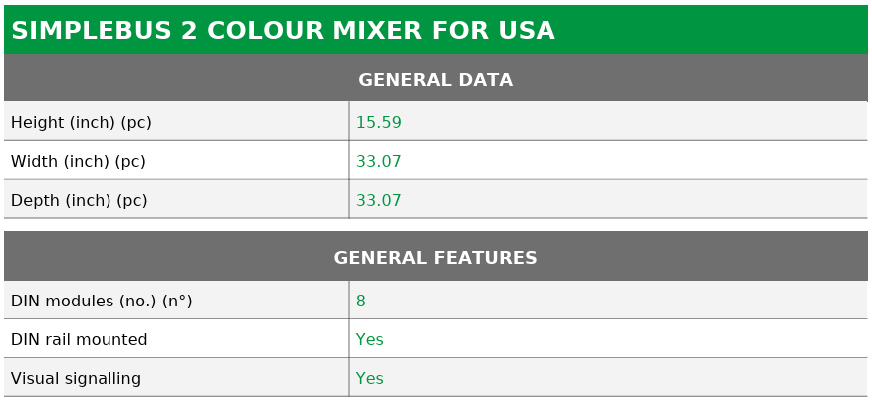Image resolution: width=872 pixels, height=404 pixels.
Task: Click the Yes value for Visual signalling
Action: coord(370,378)
